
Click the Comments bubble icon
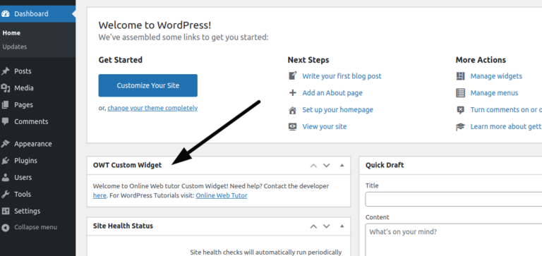tap(5, 121)
